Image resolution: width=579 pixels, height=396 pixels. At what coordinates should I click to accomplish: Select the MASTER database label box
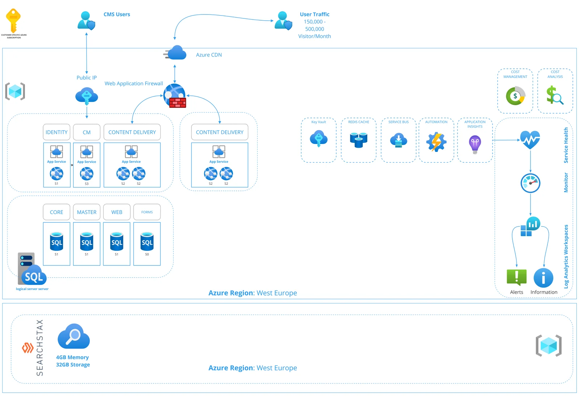coord(86,212)
